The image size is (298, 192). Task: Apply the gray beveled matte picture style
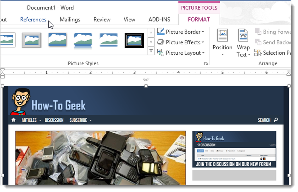(32, 40)
